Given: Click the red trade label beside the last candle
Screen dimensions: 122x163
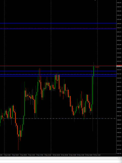Looking at the screenshot, I should (97, 67).
